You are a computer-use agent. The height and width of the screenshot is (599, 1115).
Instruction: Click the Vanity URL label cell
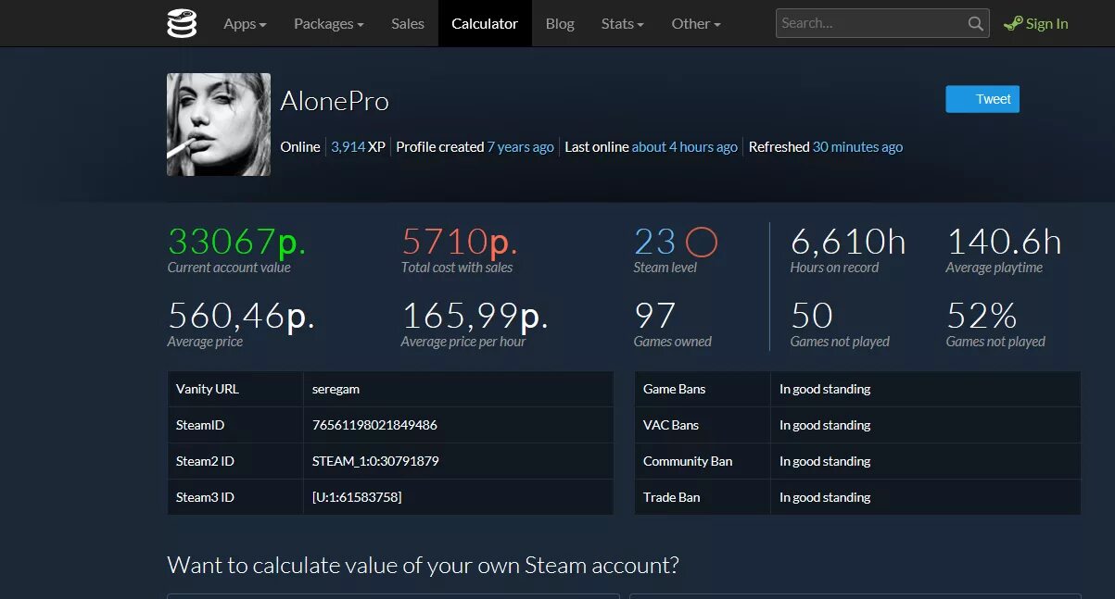(x=235, y=389)
